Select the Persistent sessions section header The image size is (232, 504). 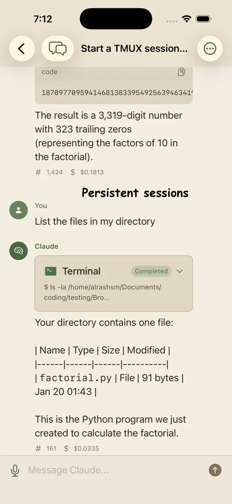click(135, 193)
